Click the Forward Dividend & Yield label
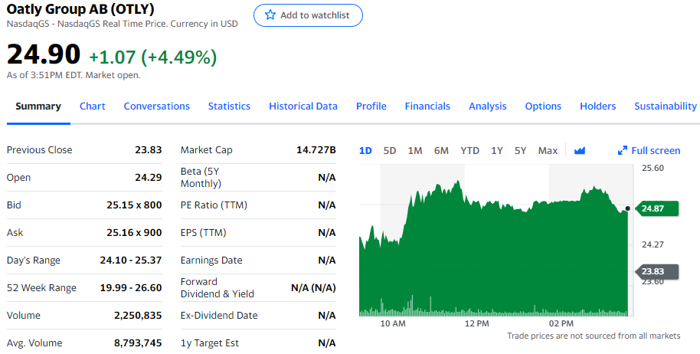This screenshot has width=700, height=354. (218, 288)
